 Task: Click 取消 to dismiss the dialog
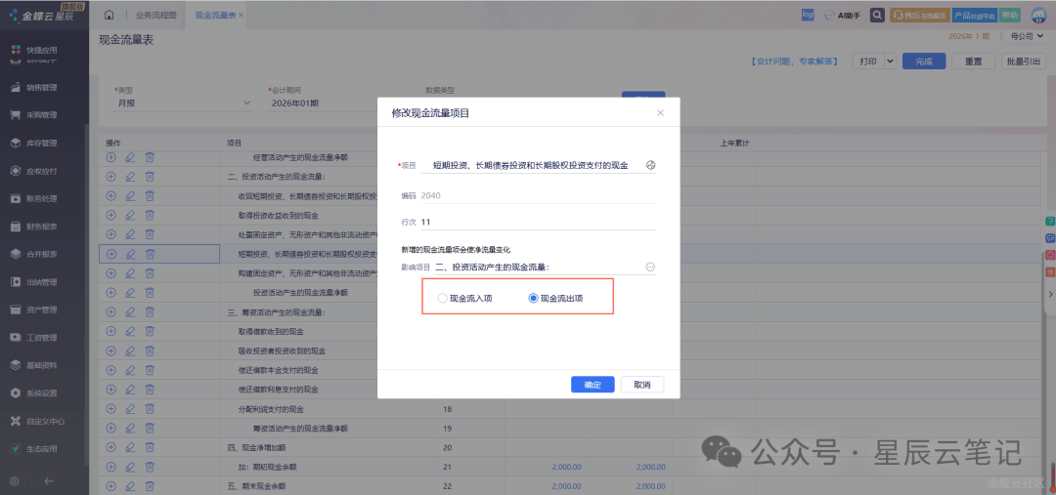point(641,385)
